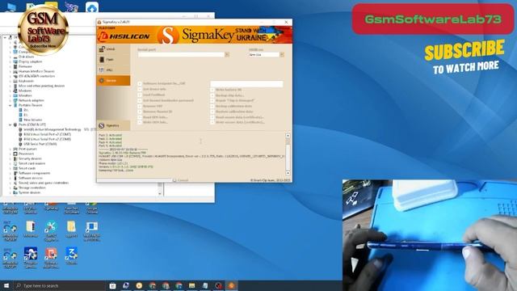The image size is (517, 291).
Task: Expand Print queues node
Action: click(11, 149)
